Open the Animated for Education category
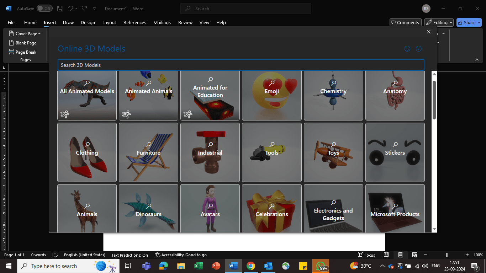 pos(210,95)
